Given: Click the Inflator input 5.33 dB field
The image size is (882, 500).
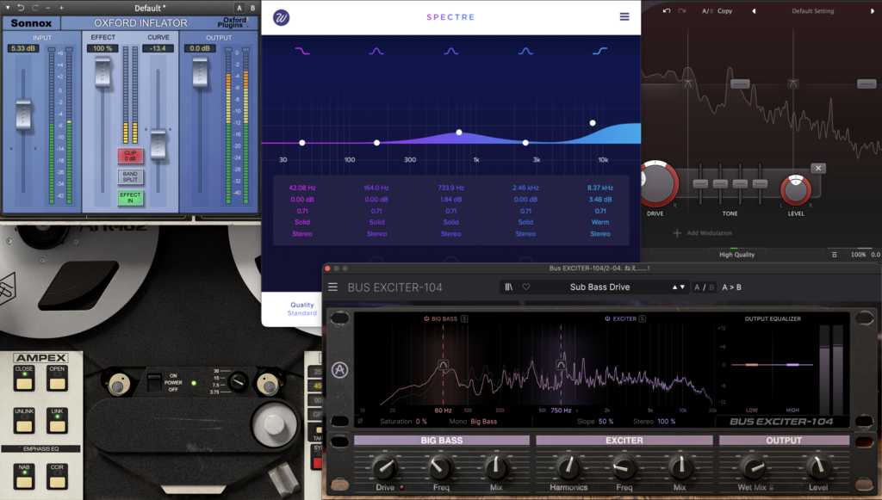Looking at the screenshot, I should [x=22, y=48].
